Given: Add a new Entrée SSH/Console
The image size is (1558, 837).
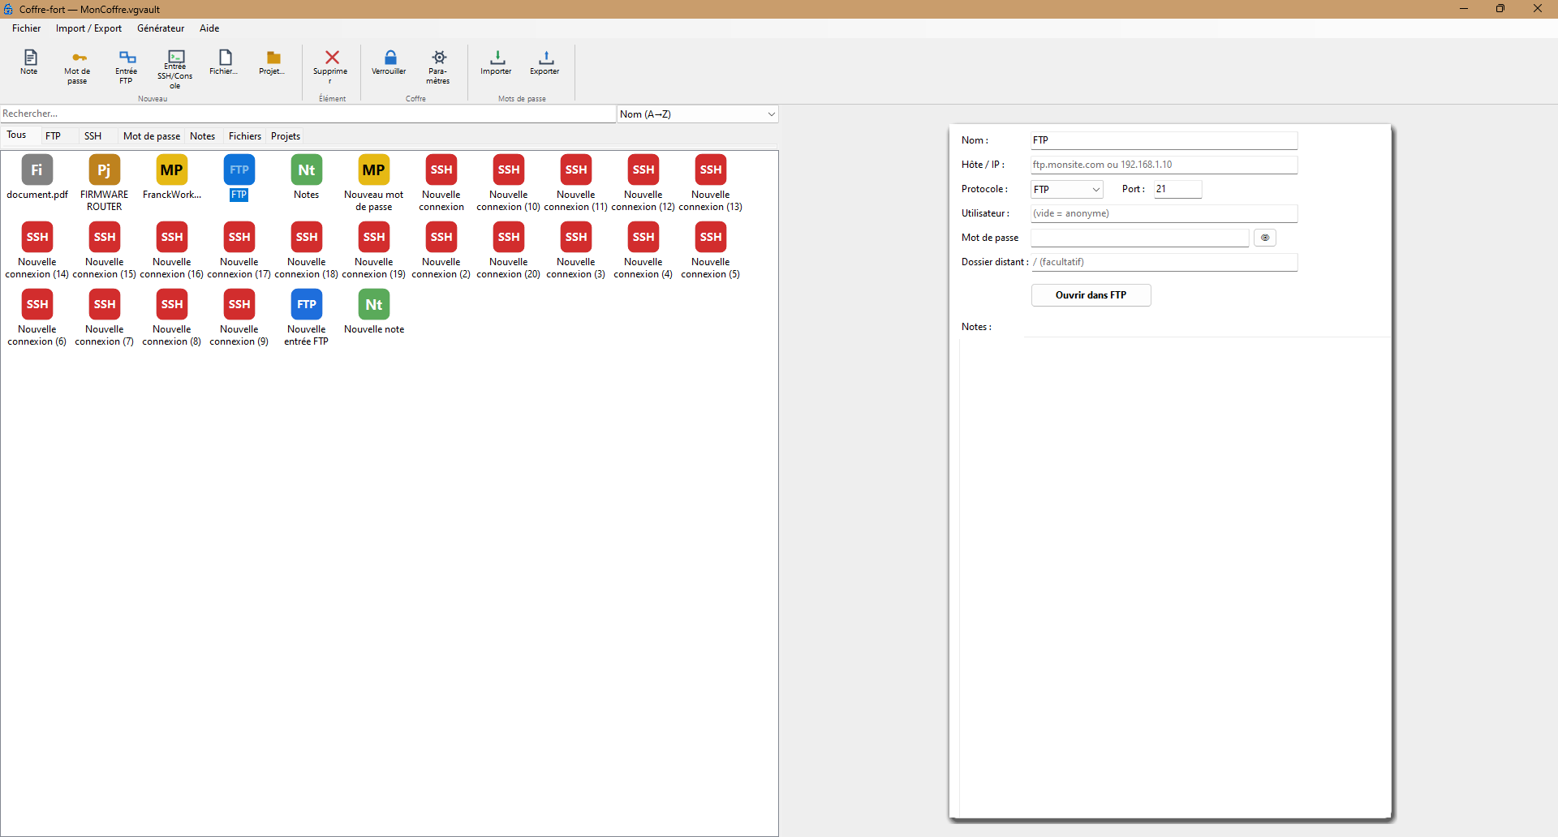Looking at the screenshot, I should click(175, 70).
